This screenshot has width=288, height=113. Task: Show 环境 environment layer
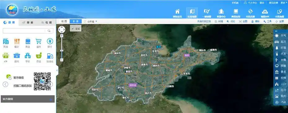point(281,48)
